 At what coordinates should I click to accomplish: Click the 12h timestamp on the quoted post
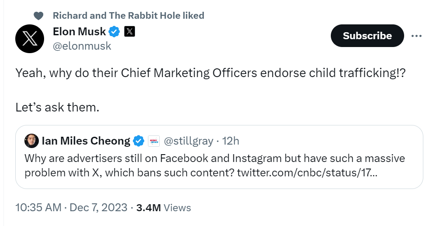coord(230,141)
